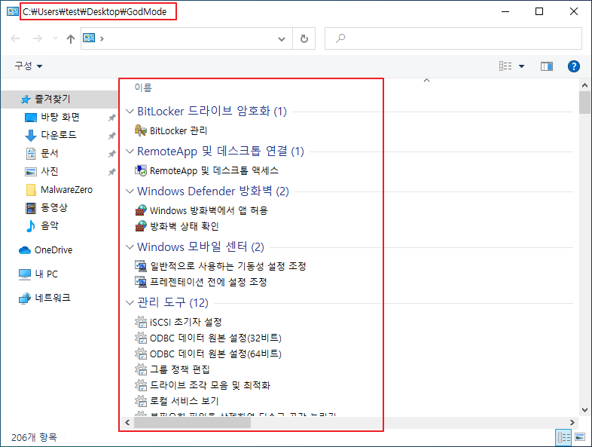Click the 사진 pictures icon
592x447 pixels.
pos(31,172)
